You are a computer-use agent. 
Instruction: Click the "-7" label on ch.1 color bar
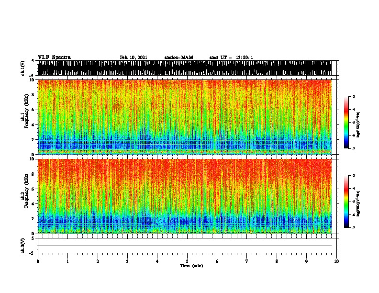(353, 148)
